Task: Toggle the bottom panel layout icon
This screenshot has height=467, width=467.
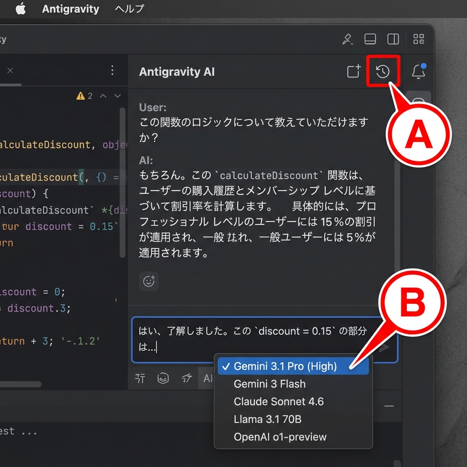Action: pyautogui.click(x=370, y=39)
